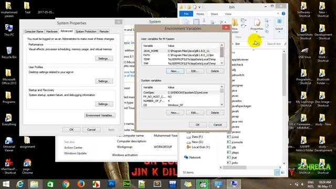Select PATH user variable row
336x189 pixels.
(181, 55)
